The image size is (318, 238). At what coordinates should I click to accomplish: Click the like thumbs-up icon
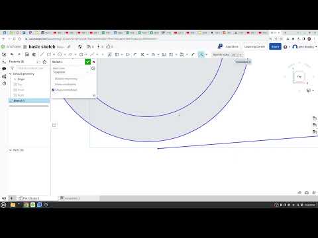[x=108, y=46]
